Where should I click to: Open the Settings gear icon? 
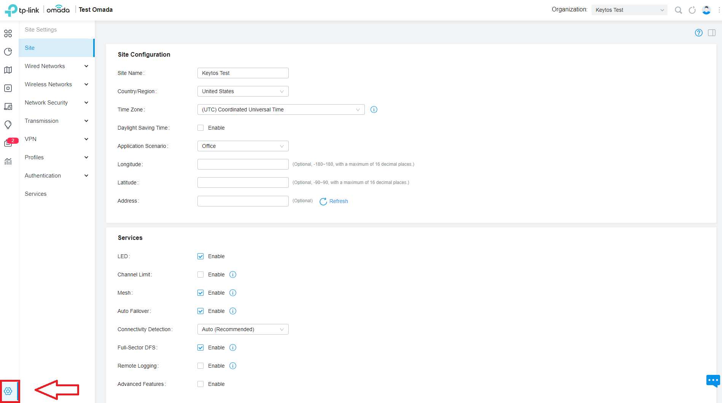(x=8, y=391)
